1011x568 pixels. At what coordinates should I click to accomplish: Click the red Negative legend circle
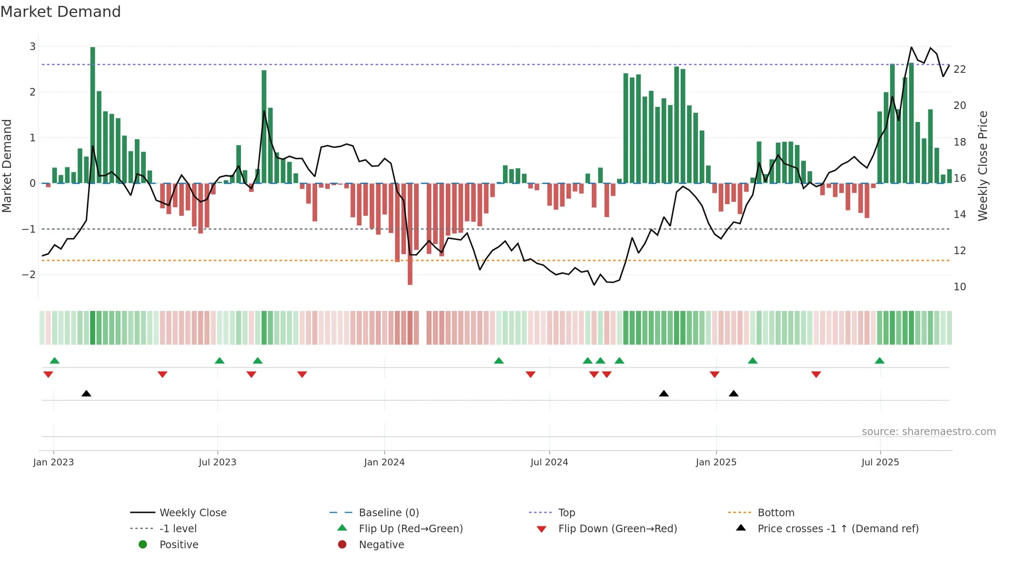[342, 544]
